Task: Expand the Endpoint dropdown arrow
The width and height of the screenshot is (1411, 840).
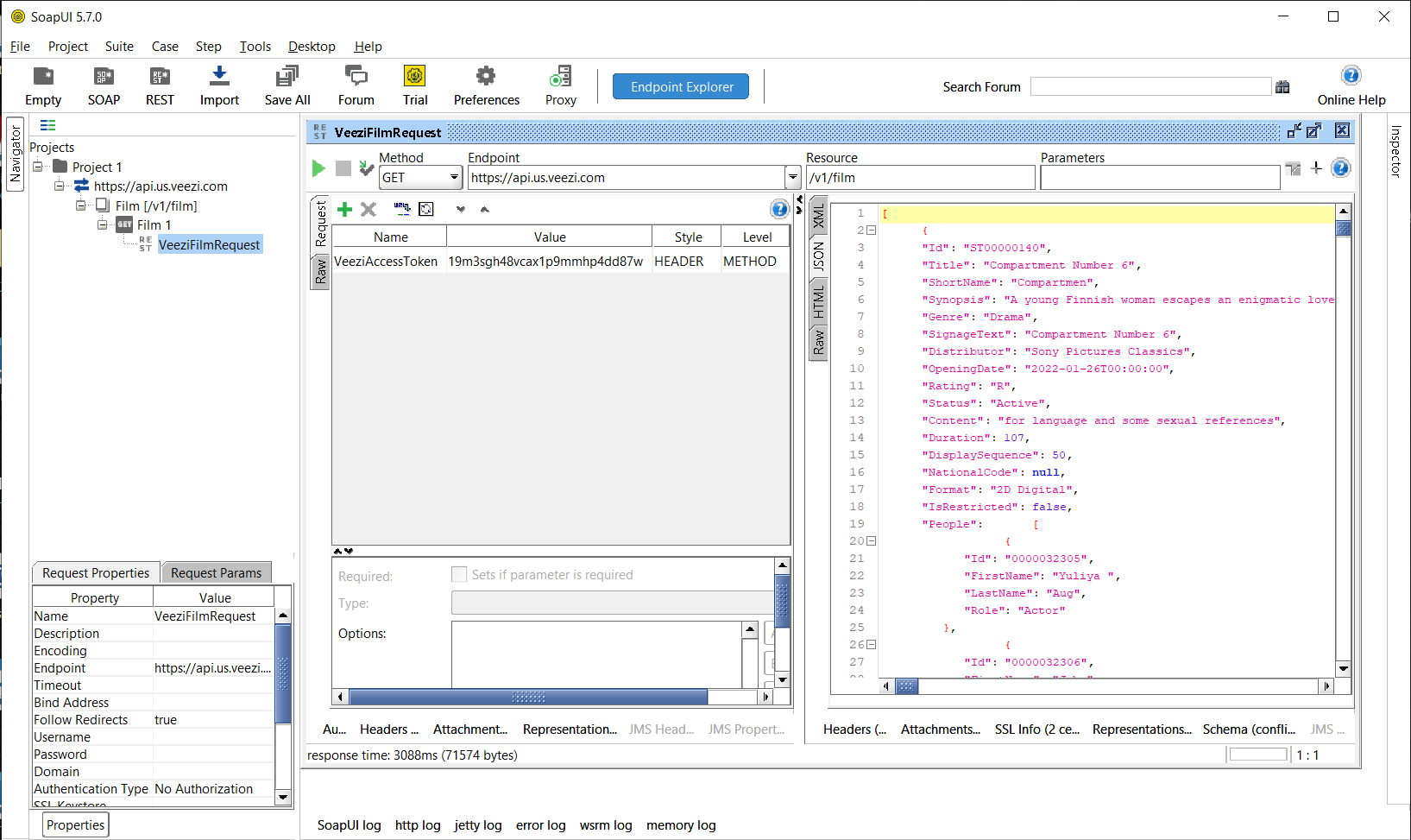Action: 792,178
